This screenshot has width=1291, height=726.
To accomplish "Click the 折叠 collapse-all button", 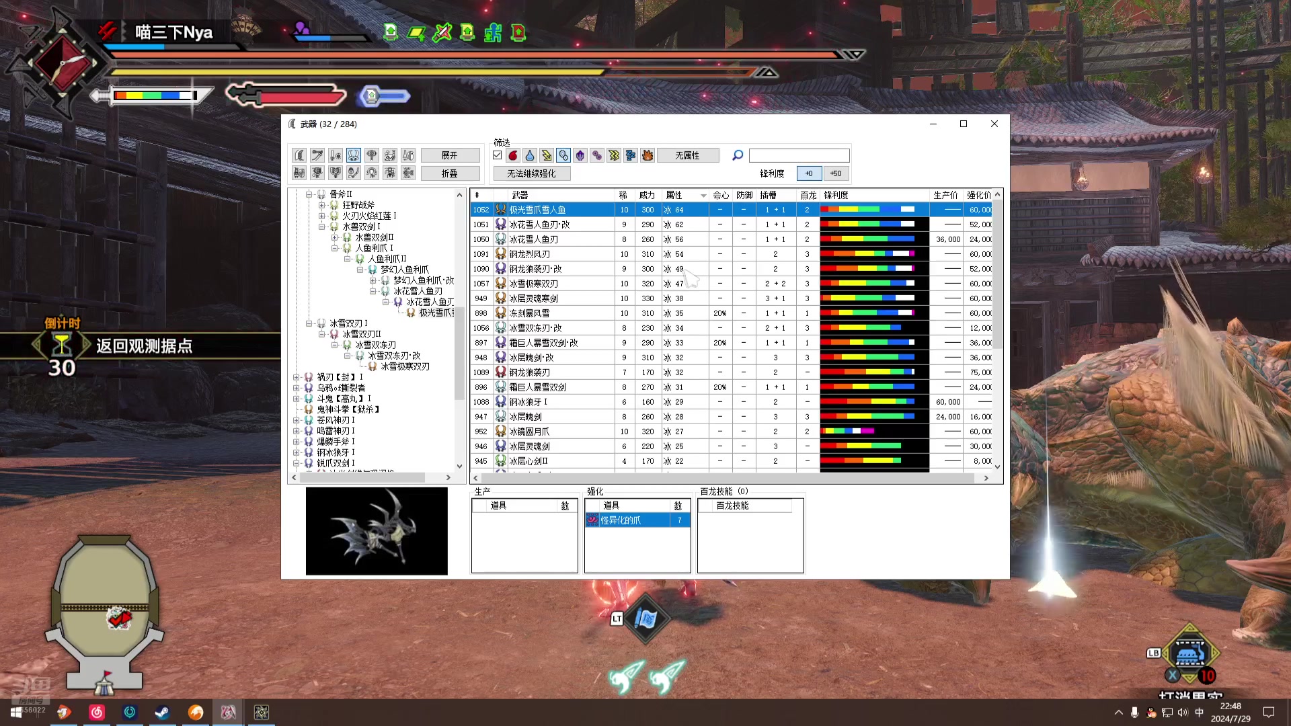I will pos(450,173).
